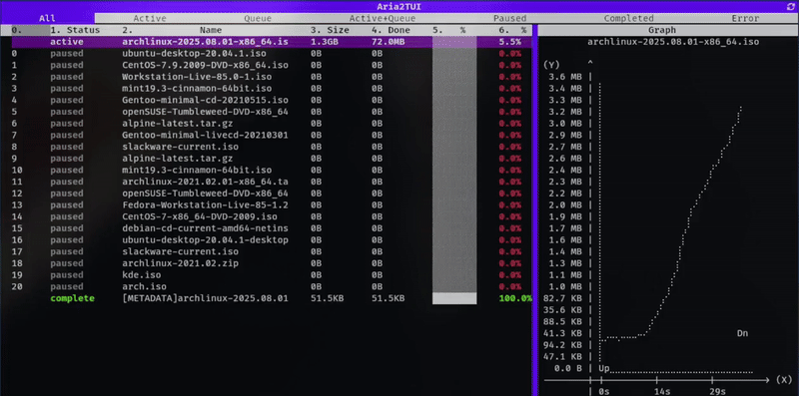Sort by the Size column header
This screenshot has height=396, width=799.
point(330,30)
